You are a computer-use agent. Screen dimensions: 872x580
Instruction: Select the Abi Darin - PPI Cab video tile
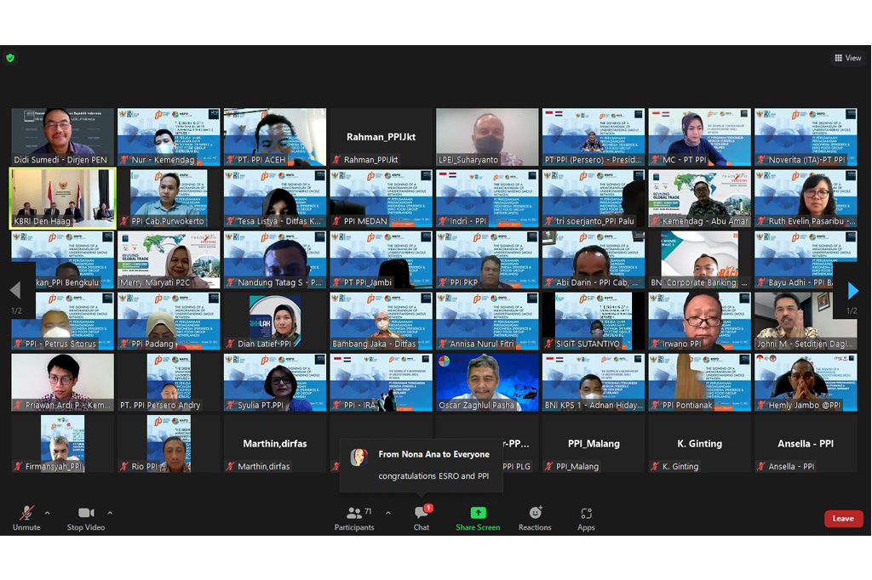tap(594, 260)
